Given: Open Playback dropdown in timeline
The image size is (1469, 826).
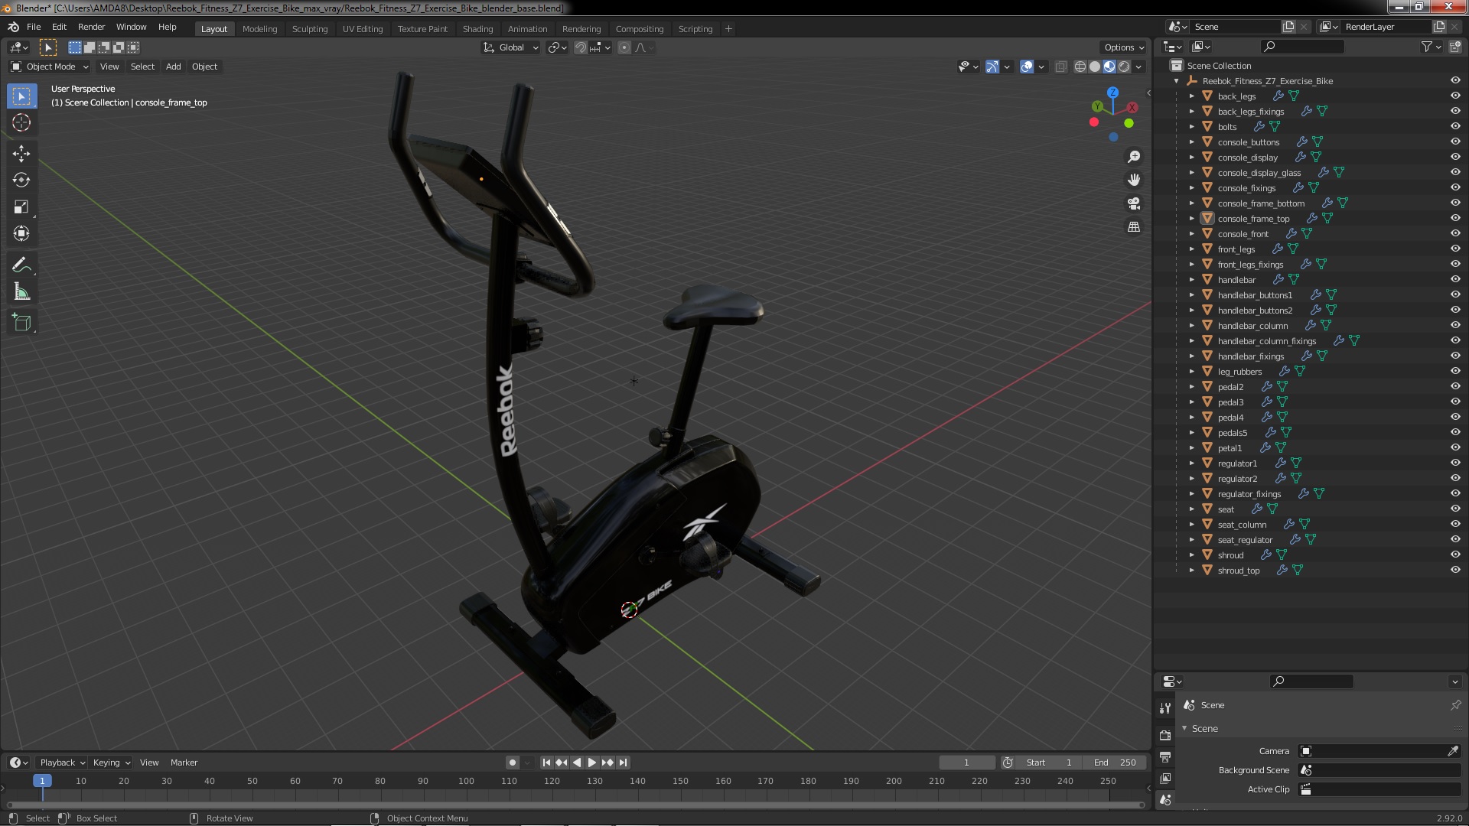Looking at the screenshot, I should 62,763.
